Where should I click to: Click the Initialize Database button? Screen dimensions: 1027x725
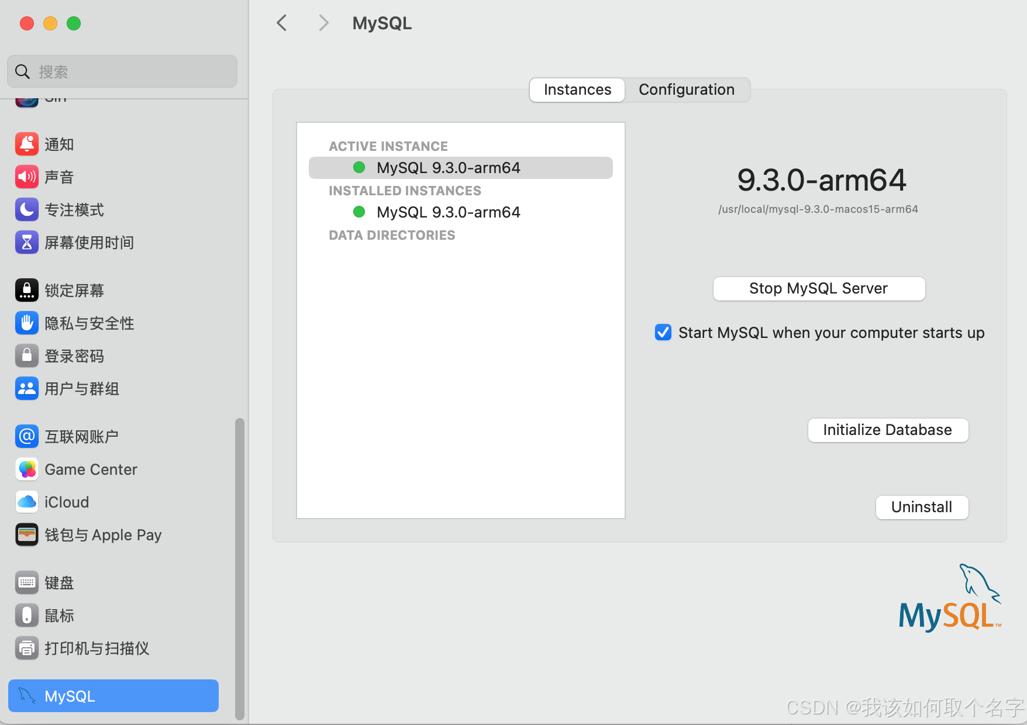888,430
